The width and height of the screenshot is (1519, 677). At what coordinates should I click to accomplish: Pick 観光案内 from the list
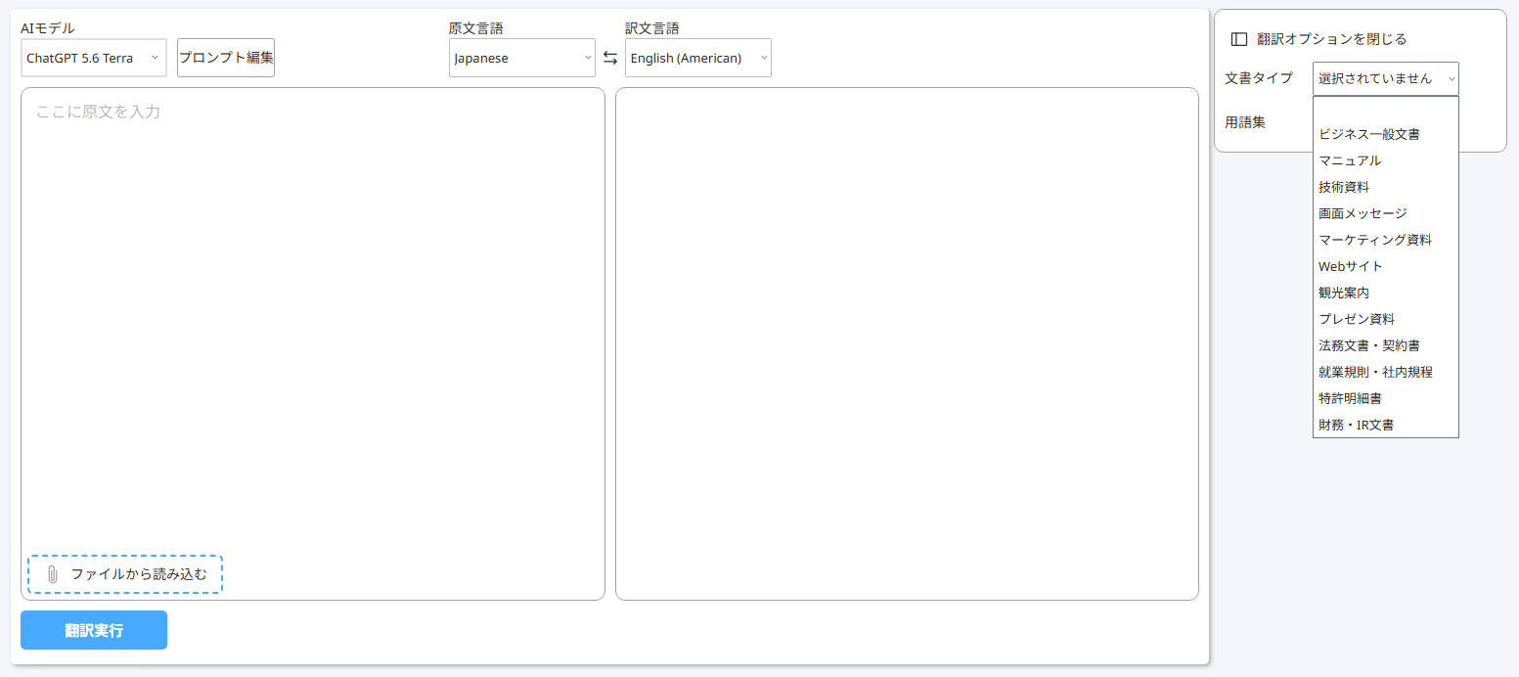pos(1386,293)
